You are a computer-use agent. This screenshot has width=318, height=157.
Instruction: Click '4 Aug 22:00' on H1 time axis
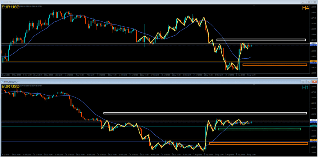pyautogui.click(x=251, y=155)
